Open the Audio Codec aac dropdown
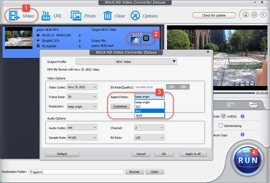 (x=82, y=128)
